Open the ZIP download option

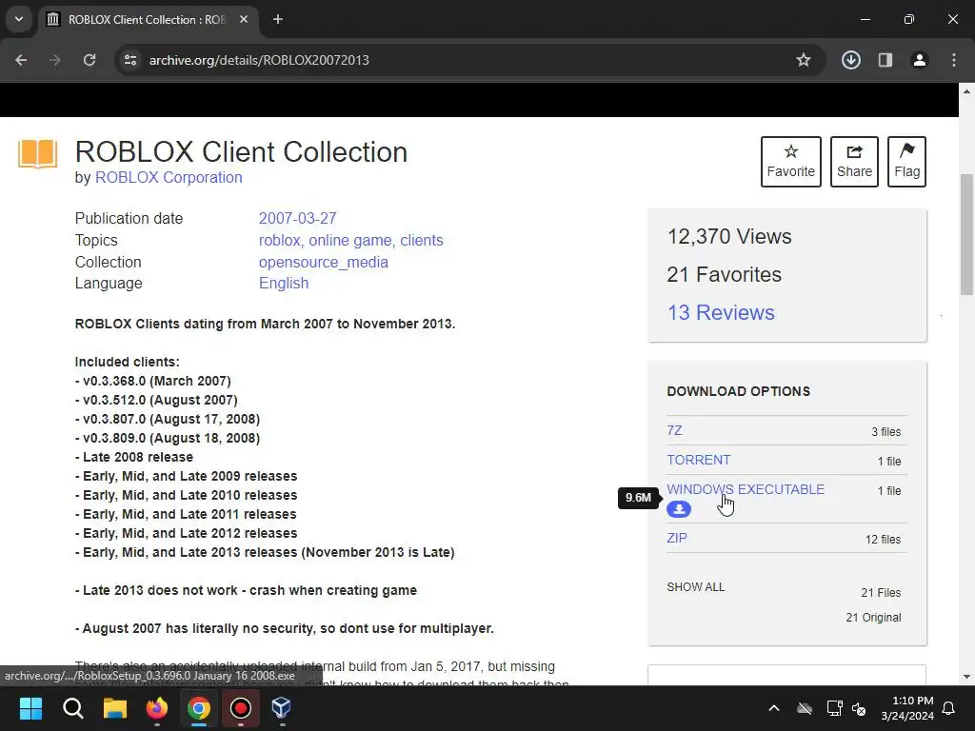[677, 538]
